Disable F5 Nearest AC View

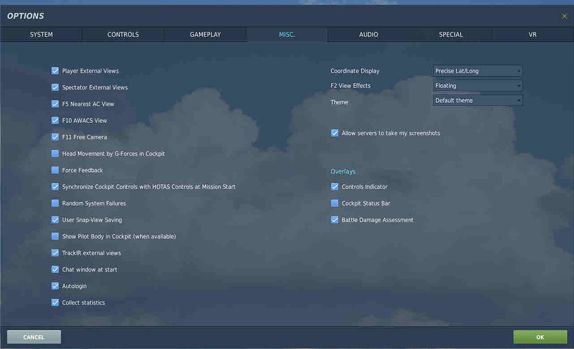[x=55, y=104]
